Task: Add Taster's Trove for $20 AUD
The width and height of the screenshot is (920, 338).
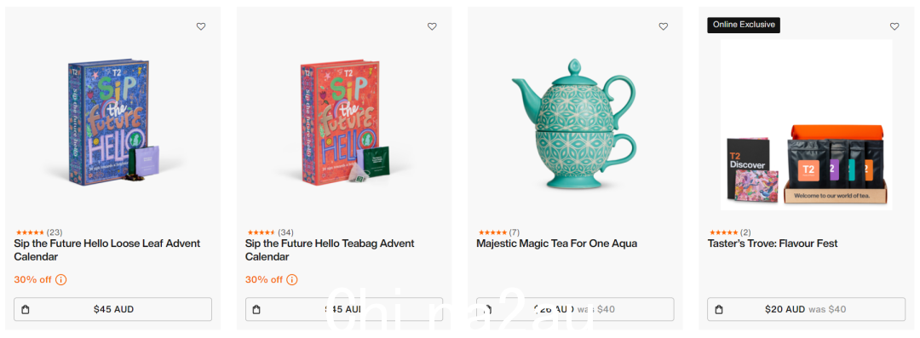Action: (x=806, y=309)
